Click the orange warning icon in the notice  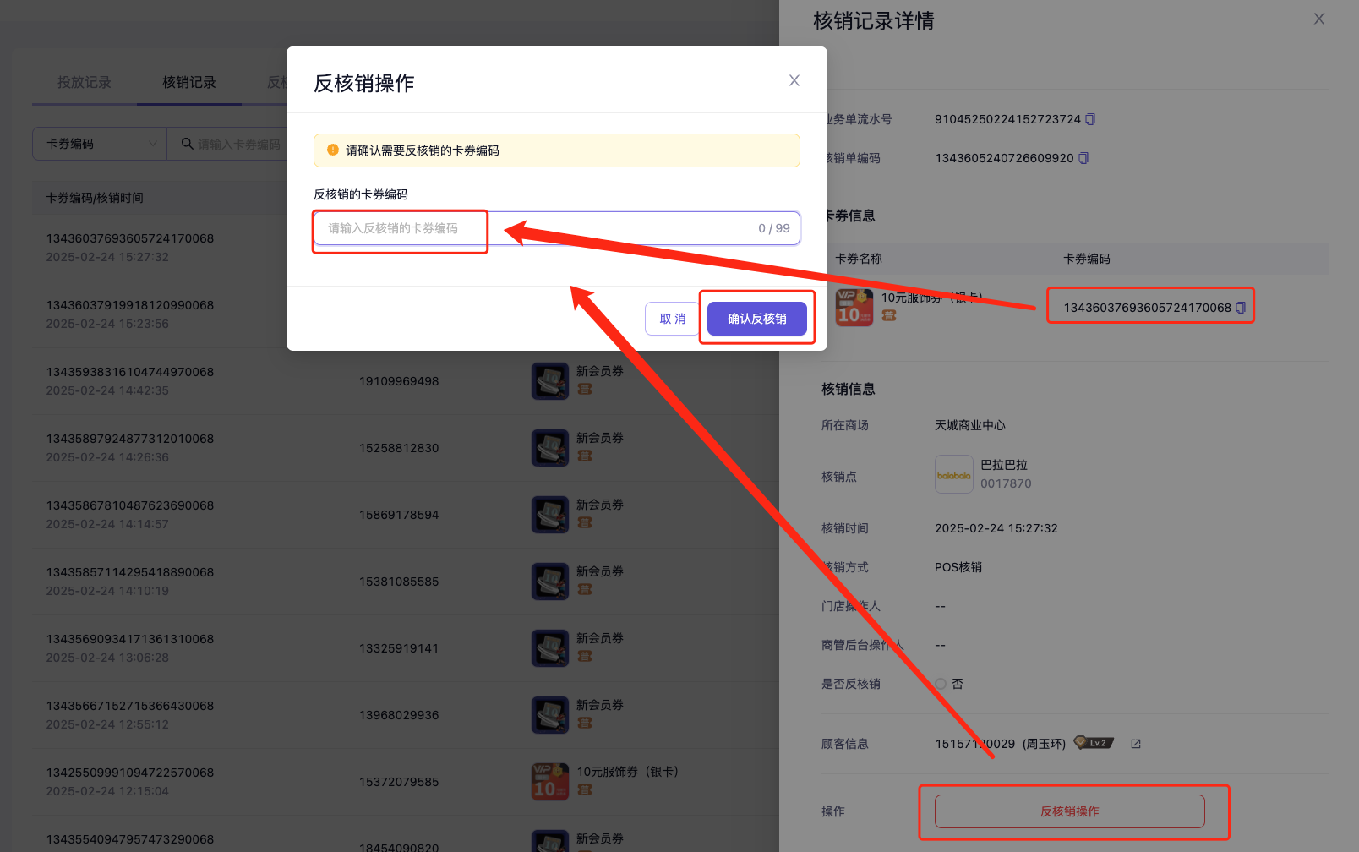click(x=333, y=150)
